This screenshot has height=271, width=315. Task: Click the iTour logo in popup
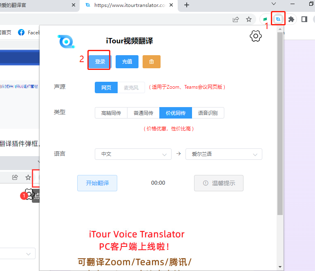point(66,42)
